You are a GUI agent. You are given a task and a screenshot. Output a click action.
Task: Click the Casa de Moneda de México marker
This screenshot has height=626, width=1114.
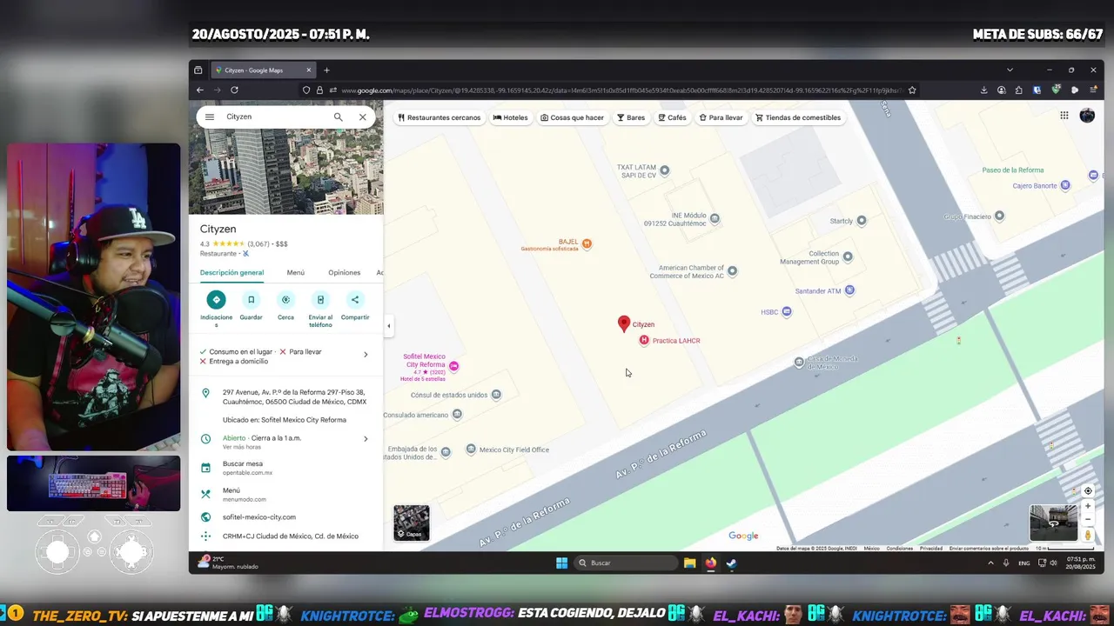click(x=799, y=362)
